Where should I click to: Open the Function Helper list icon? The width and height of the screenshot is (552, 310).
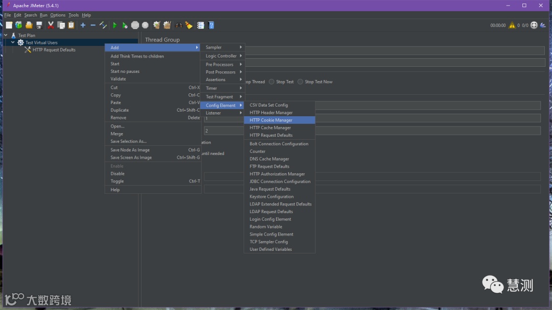click(x=201, y=25)
